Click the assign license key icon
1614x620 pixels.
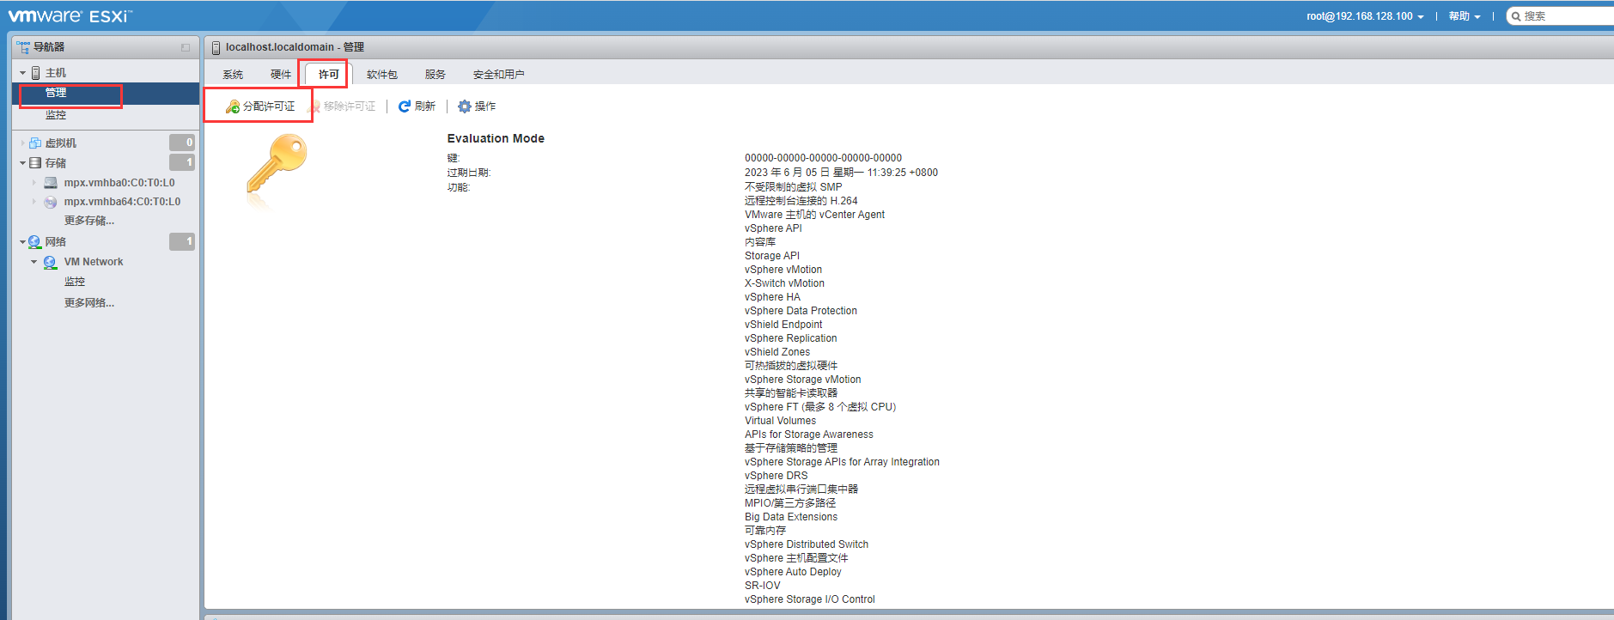point(233,106)
